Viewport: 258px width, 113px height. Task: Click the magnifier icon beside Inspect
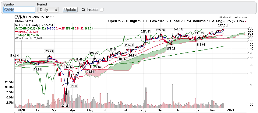(x=83, y=10)
